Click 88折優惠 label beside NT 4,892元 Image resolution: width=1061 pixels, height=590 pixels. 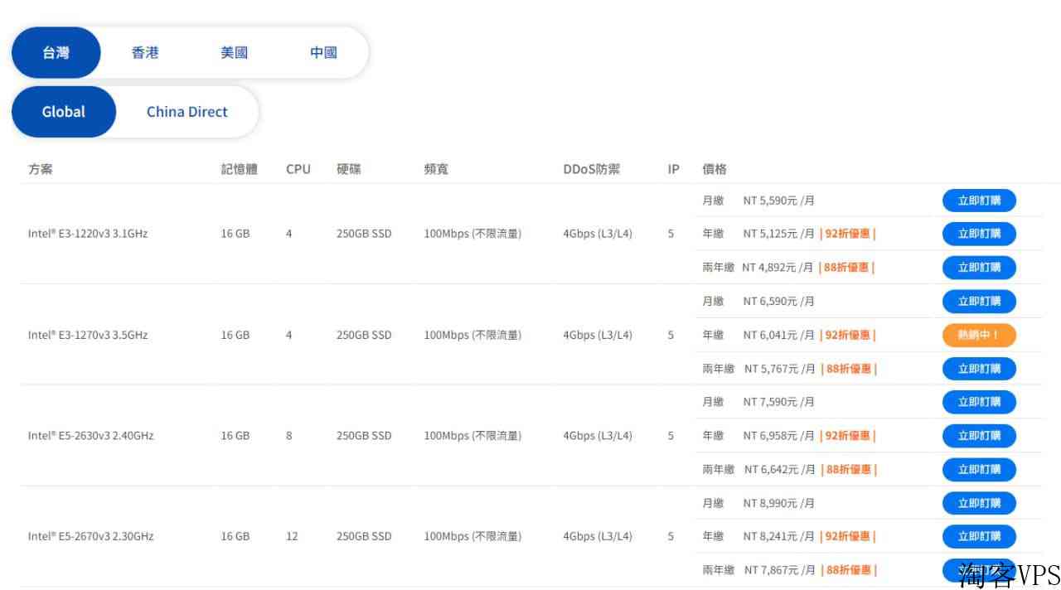point(847,268)
